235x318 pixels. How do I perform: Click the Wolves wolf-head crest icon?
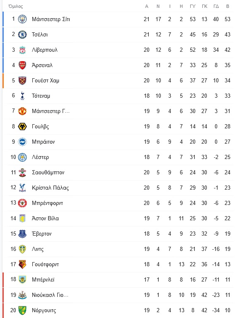[x=22, y=126]
